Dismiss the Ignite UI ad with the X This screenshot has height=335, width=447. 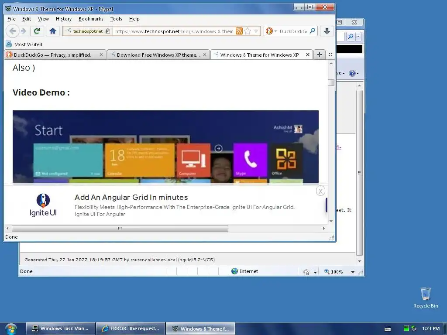(320, 191)
